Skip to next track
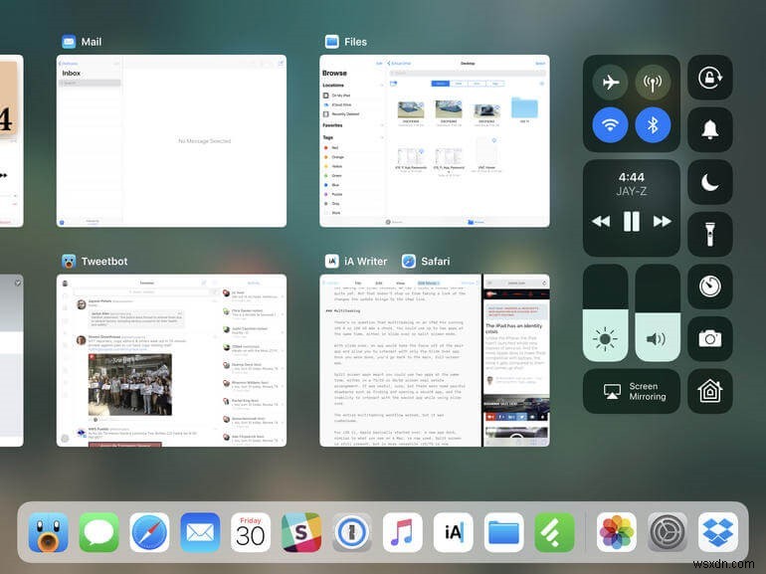 [662, 221]
